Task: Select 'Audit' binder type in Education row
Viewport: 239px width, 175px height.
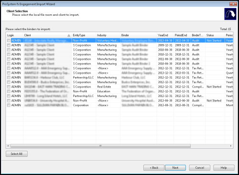Action: tap(196, 91)
